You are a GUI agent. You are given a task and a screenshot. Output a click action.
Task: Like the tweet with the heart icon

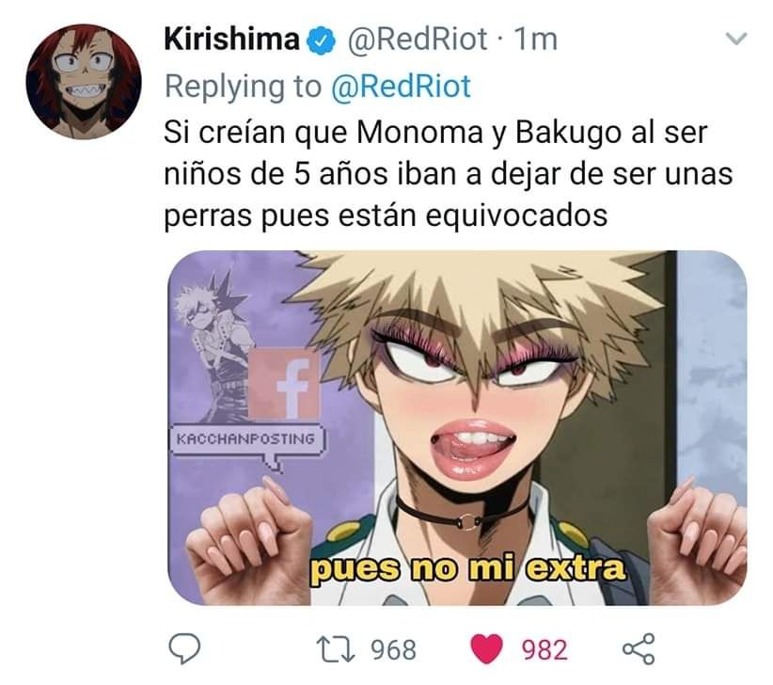pyautogui.click(x=487, y=649)
